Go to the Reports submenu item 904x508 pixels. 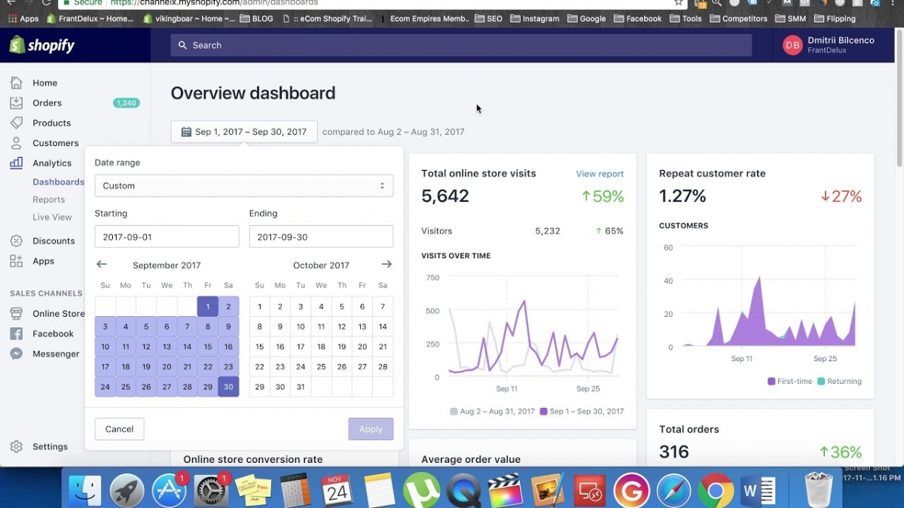(48, 199)
